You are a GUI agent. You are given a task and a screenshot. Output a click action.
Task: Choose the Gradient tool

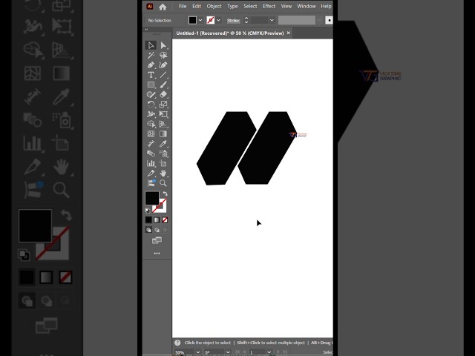[x=163, y=133]
